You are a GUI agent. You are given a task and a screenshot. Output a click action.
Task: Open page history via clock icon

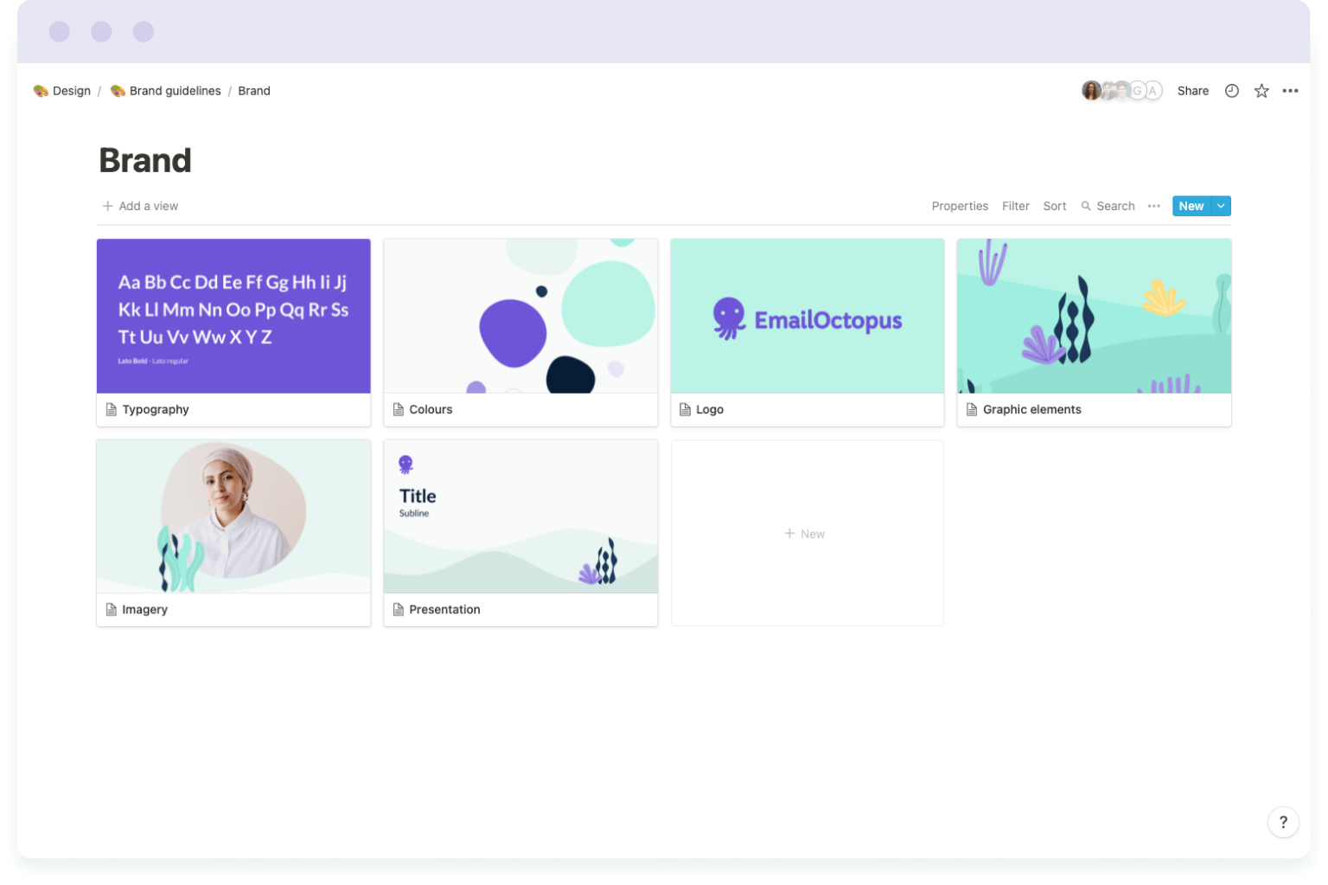(1231, 90)
